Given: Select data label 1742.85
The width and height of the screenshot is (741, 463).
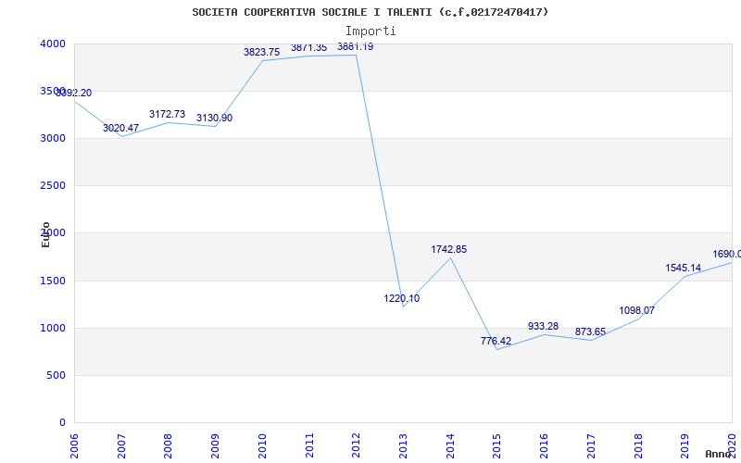Looking at the screenshot, I should pos(449,249).
